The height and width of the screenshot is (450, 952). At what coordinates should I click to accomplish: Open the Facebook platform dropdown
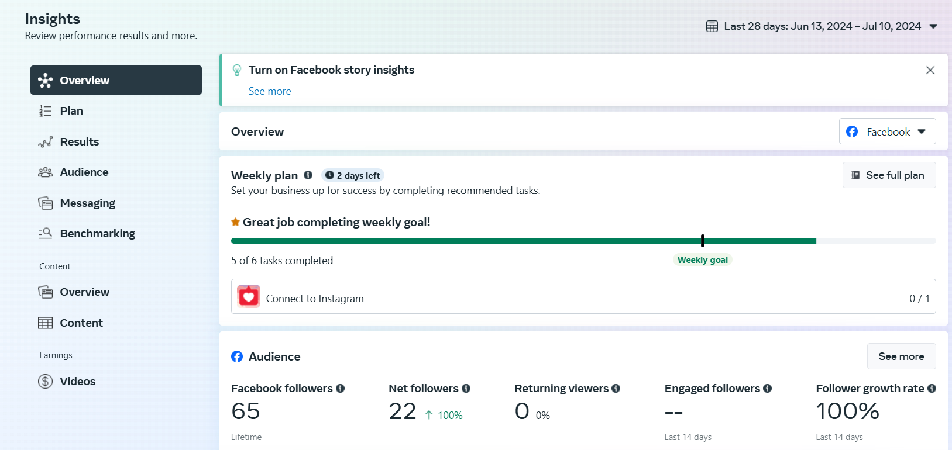point(888,131)
